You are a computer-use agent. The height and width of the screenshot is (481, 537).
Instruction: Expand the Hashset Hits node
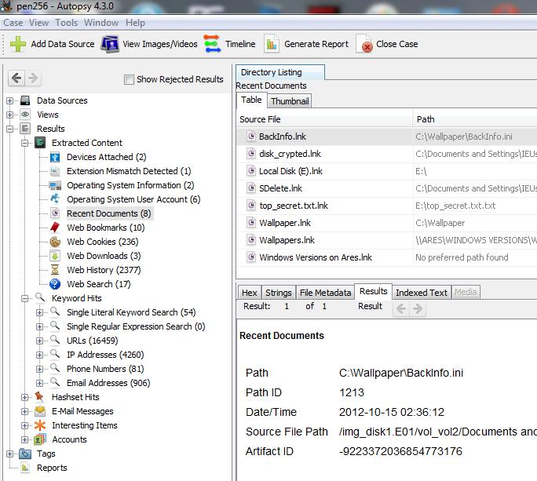click(25, 397)
